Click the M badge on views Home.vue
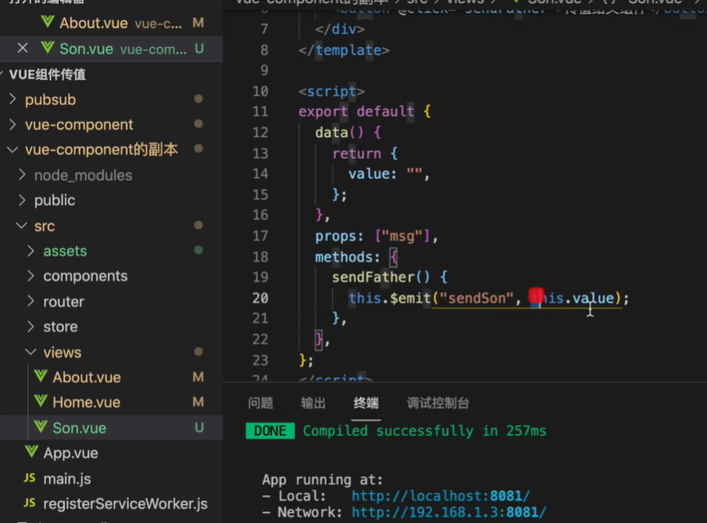The image size is (707, 523). 199,401
